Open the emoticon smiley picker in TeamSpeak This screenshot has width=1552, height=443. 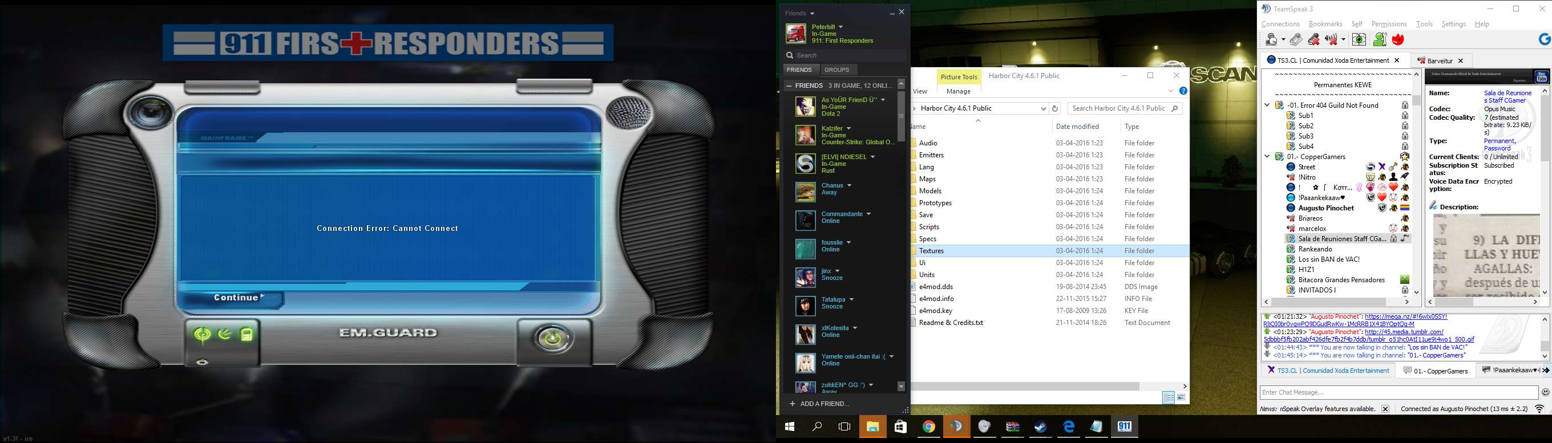coord(1545,392)
